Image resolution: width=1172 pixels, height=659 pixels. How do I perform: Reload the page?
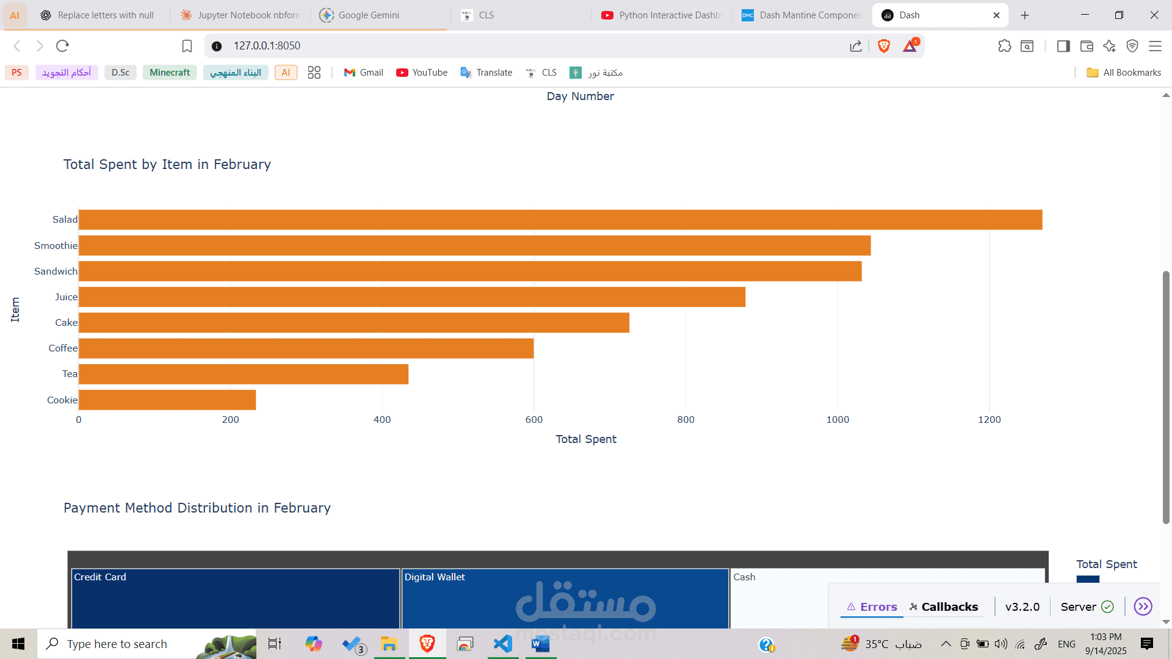click(x=62, y=46)
